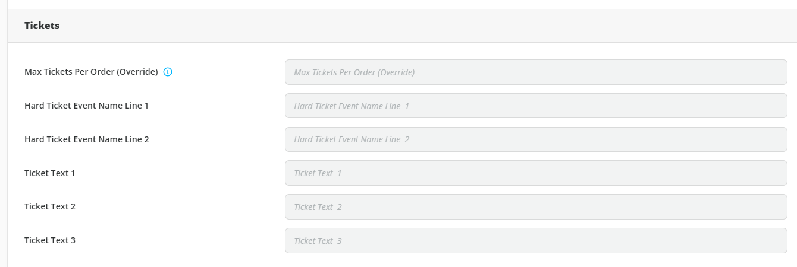
Task: Click the Ticket Text 3 label
Action: (50, 240)
